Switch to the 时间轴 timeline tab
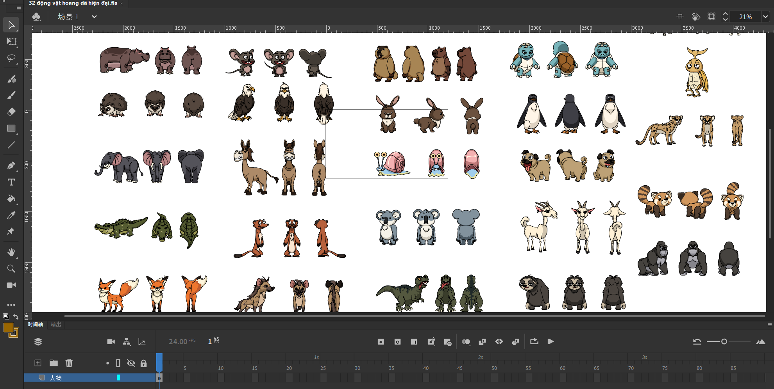Screen dimensions: 774x389 (x=35, y=324)
